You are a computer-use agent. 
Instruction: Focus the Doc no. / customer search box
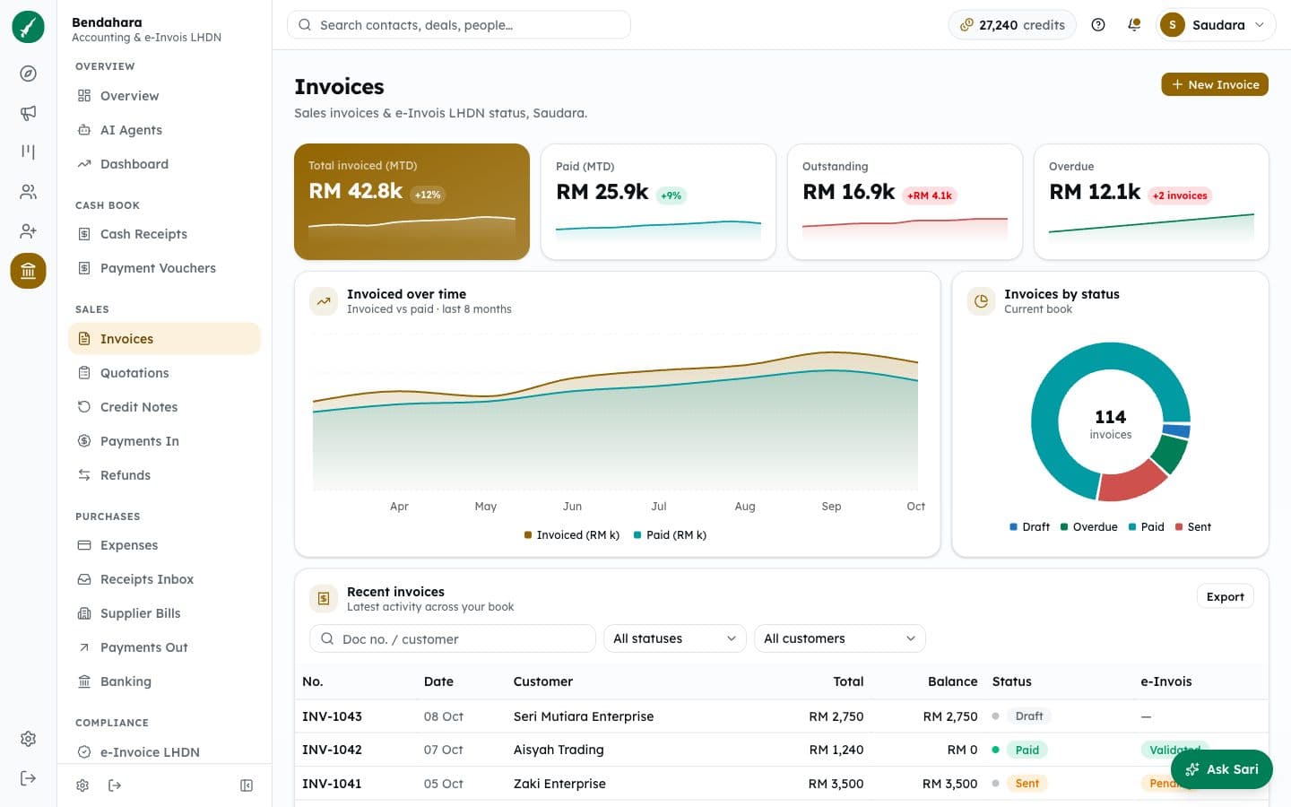click(453, 638)
